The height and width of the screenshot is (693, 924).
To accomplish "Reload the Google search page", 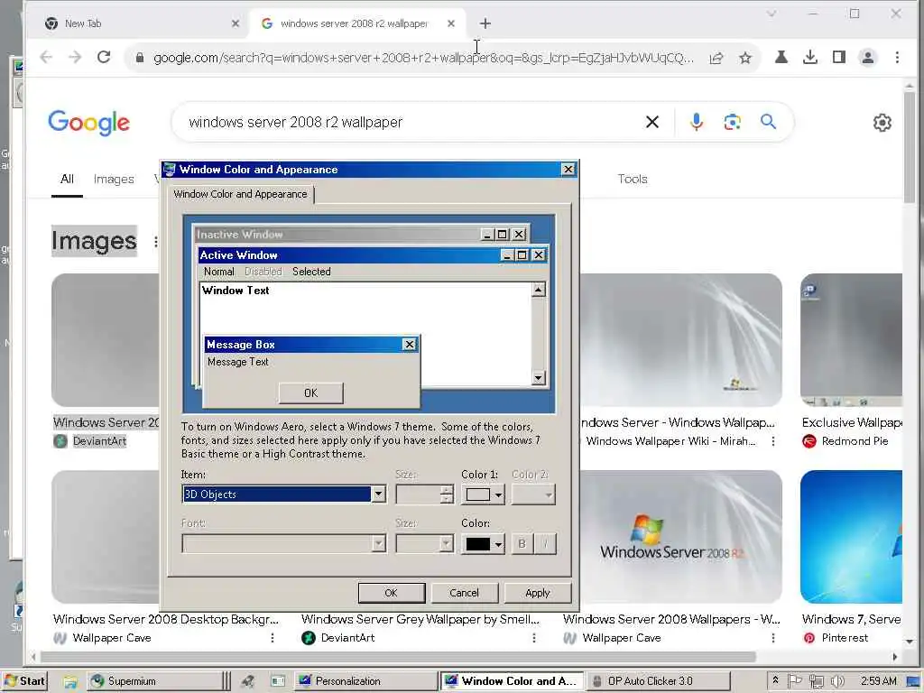I will (x=104, y=57).
